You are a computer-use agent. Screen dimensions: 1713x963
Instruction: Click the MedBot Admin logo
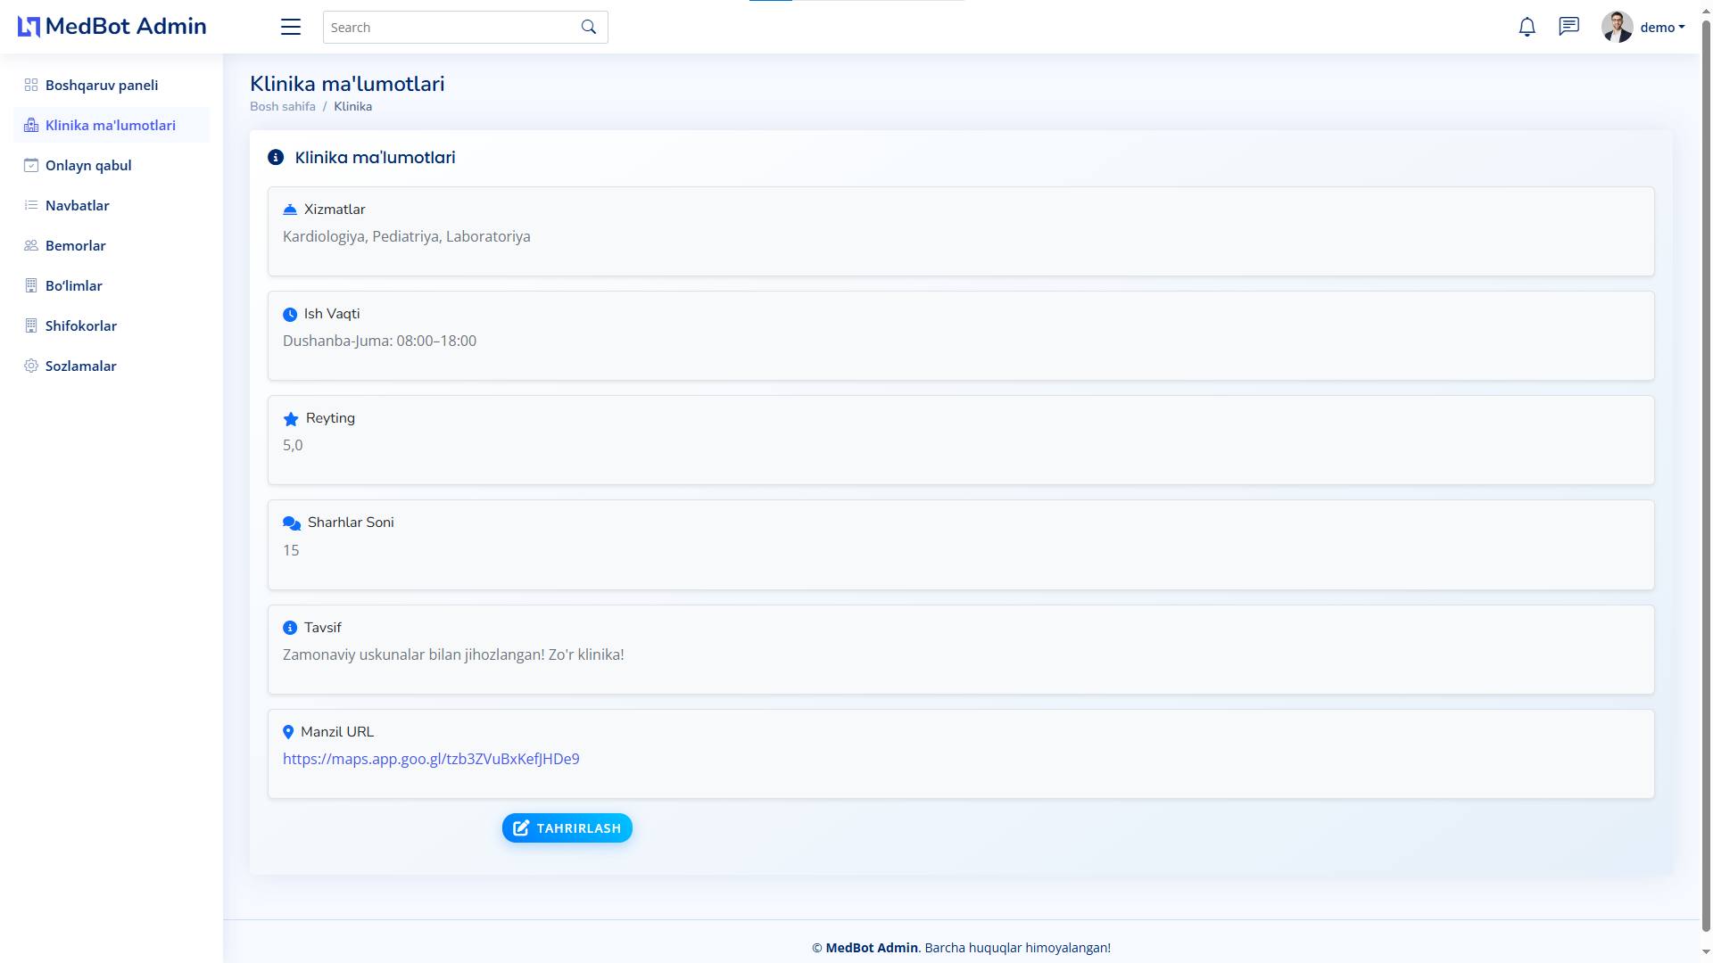[112, 27]
